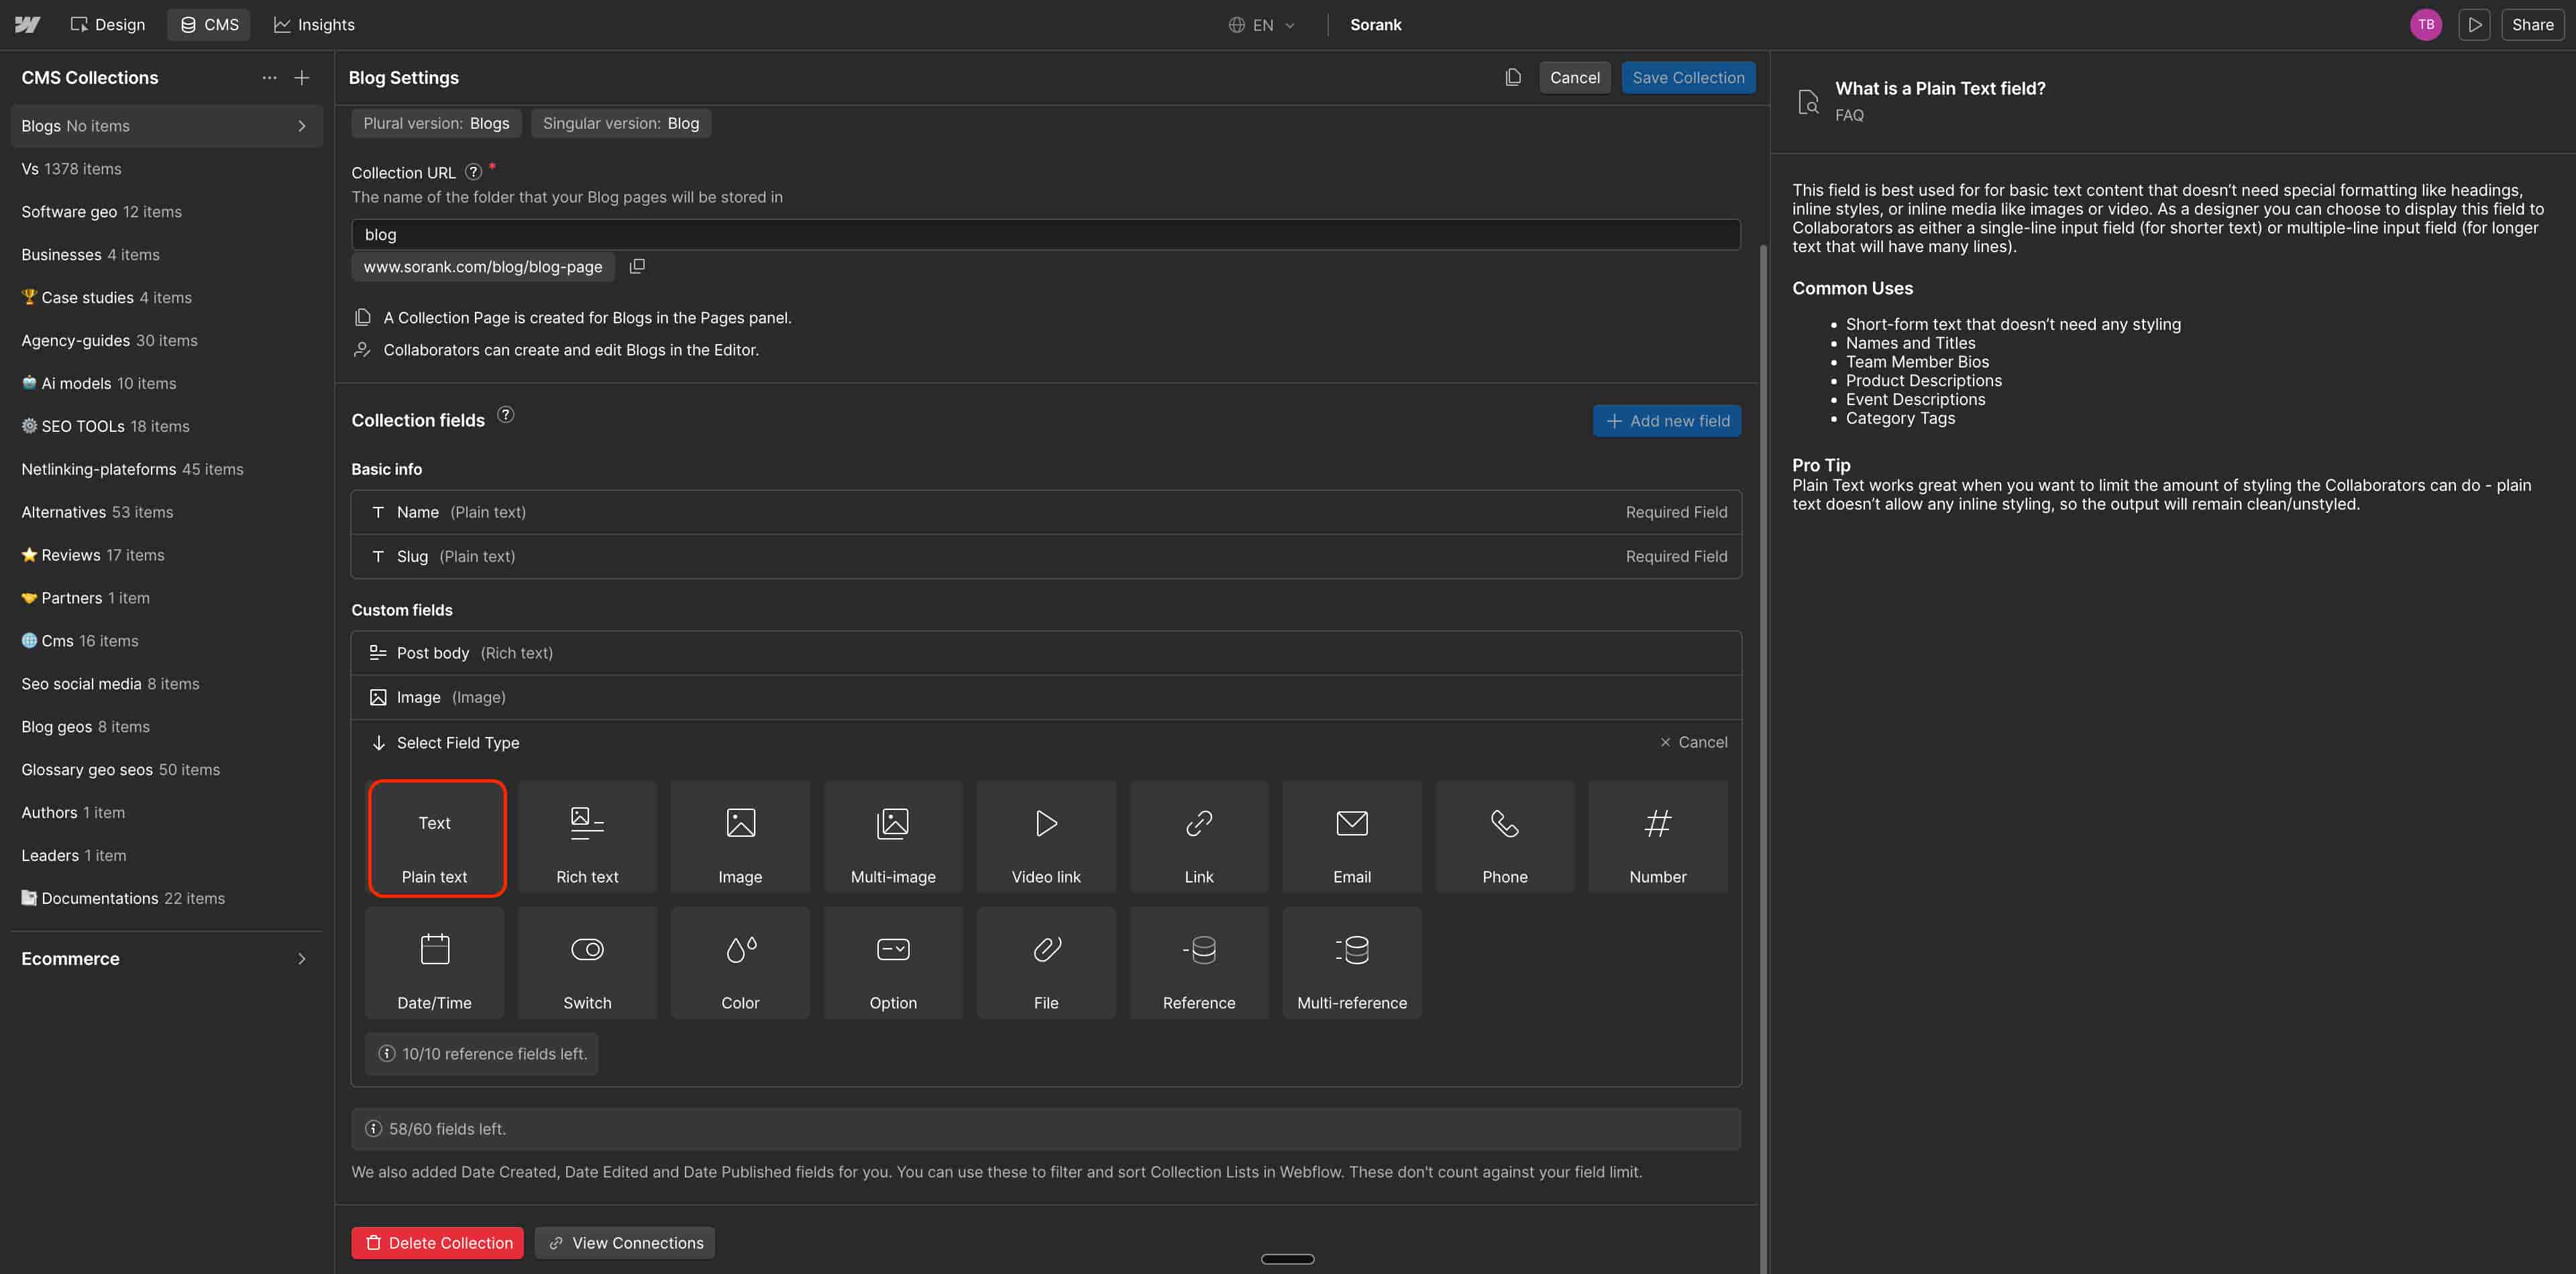Click the Save Collection button
The height and width of the screenshot is (1274, 2576).
[x=1688, y=78]
